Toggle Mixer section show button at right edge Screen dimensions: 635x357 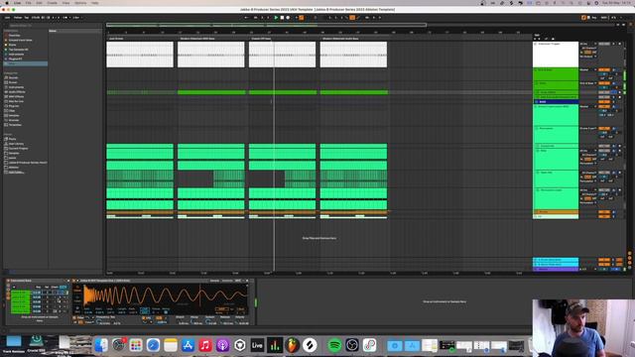coord(629,262)
